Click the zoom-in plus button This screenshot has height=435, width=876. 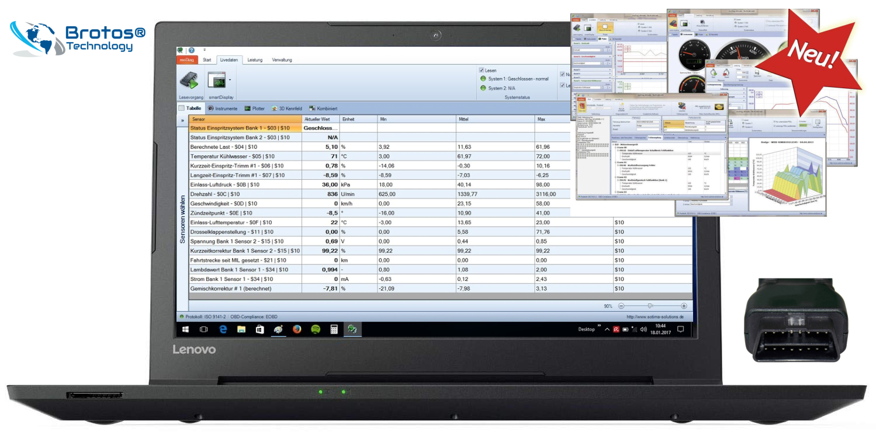coord(684,306)
